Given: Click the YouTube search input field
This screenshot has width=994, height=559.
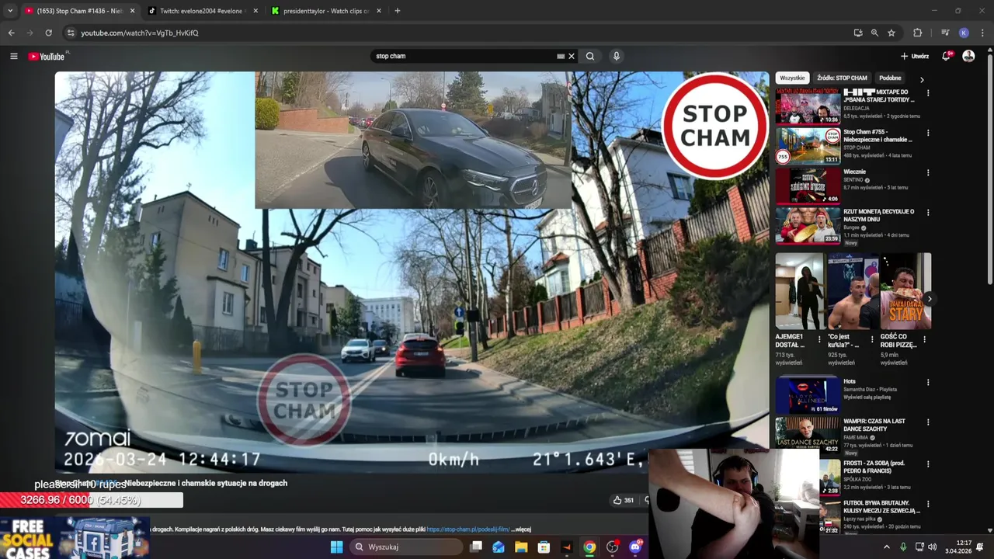Looking at the screenshot, I should (464, 56).
